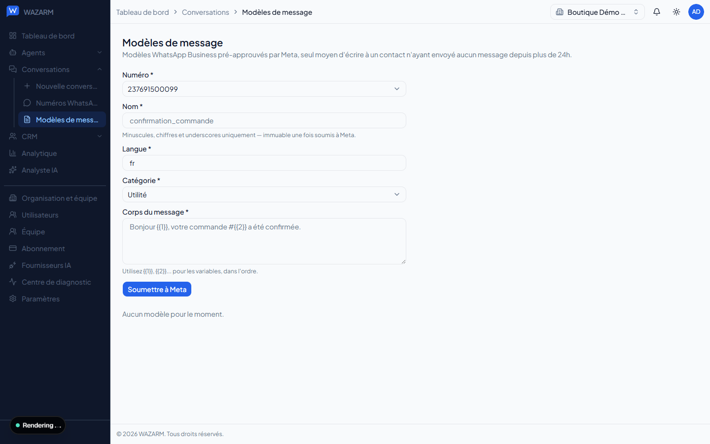Open the notifications bell icon

coord(657,12)
